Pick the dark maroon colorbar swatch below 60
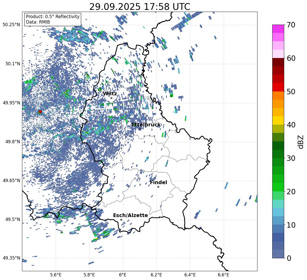This screenshot has height=280, width=307. coord(278,62)
